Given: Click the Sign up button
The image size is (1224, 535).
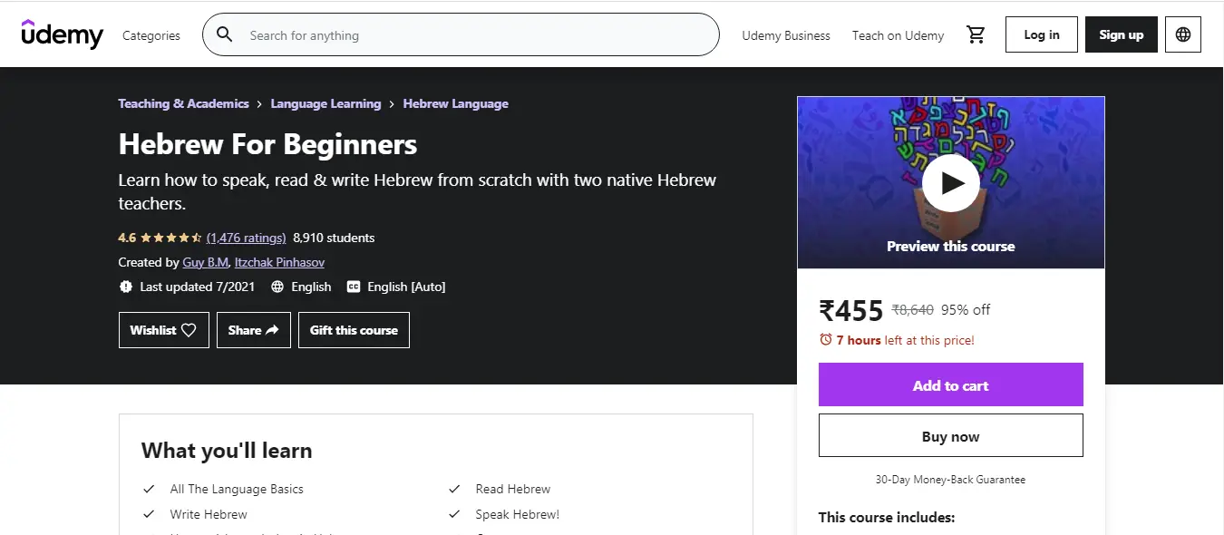Looking at the screenshot, I should point(1121,34).
